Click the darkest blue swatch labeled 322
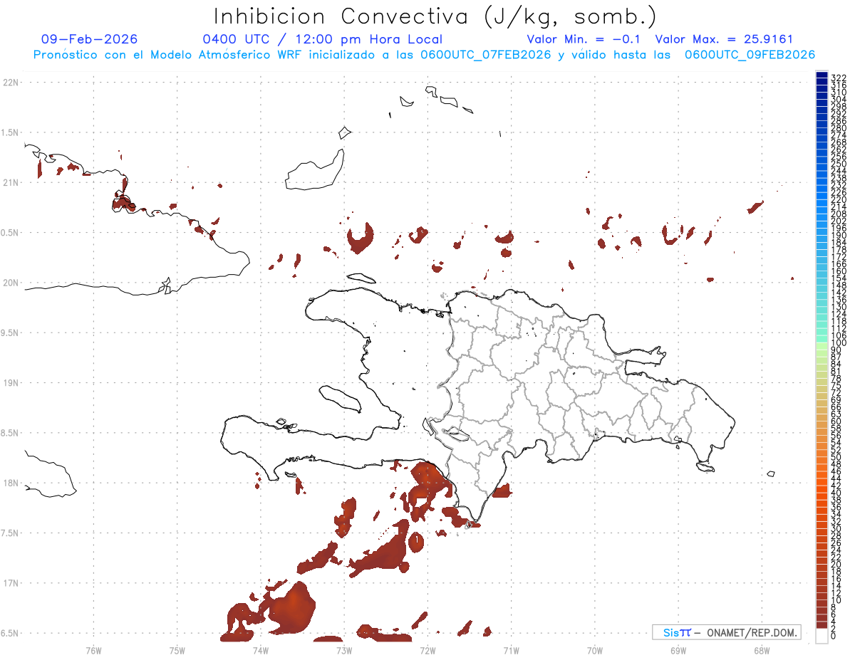Image resolution: width=855 pixels, height=660 pixels. 822,75
